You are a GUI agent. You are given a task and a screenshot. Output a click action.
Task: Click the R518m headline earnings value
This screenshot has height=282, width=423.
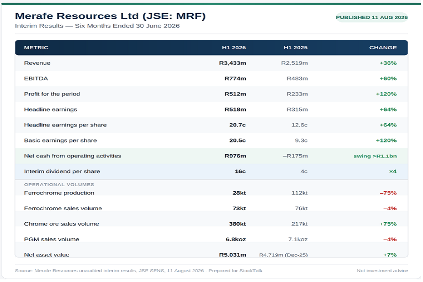coord(235,110)
